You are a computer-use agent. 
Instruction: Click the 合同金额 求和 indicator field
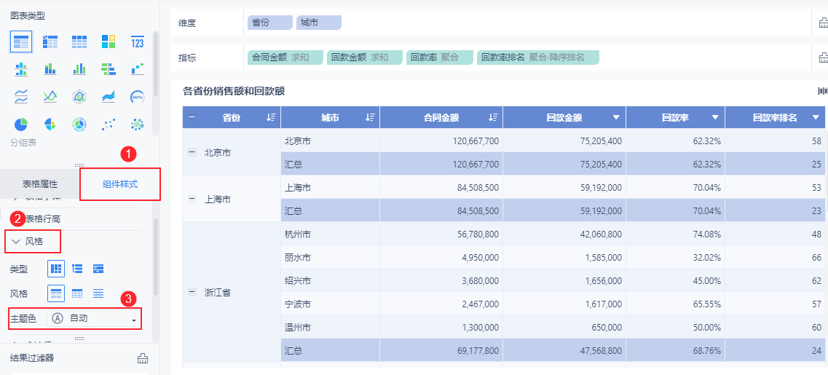coord(280,57)
